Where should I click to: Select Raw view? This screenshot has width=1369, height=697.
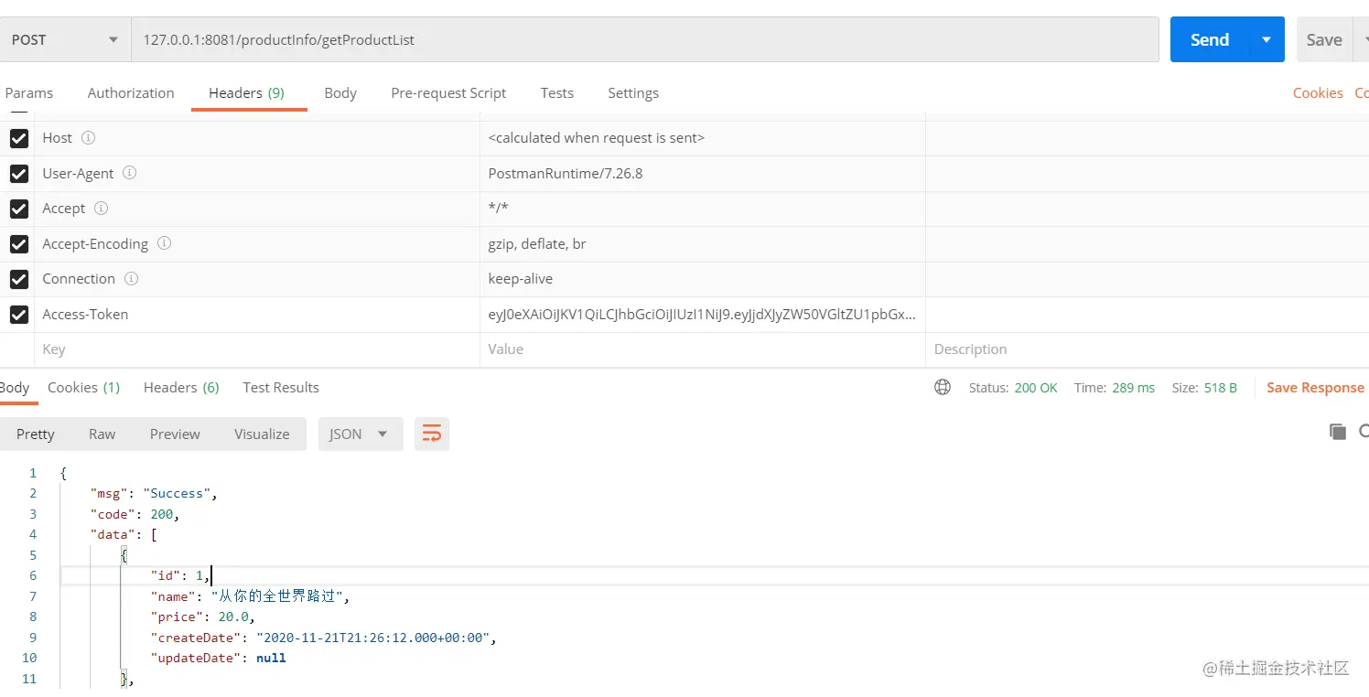coord(102,434)
